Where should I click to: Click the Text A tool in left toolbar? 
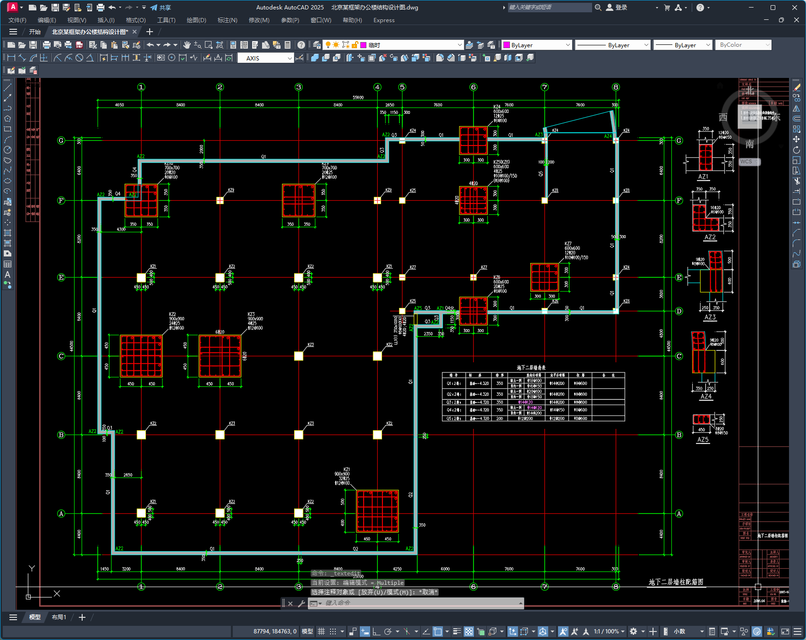(x=8, y=274)
